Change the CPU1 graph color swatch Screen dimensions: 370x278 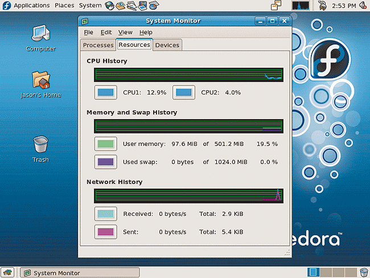pyautogui.click(x=105, y=92)
